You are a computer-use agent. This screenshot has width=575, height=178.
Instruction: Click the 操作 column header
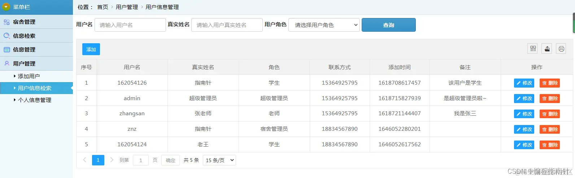pyautogui.click(x=537, y=67)
